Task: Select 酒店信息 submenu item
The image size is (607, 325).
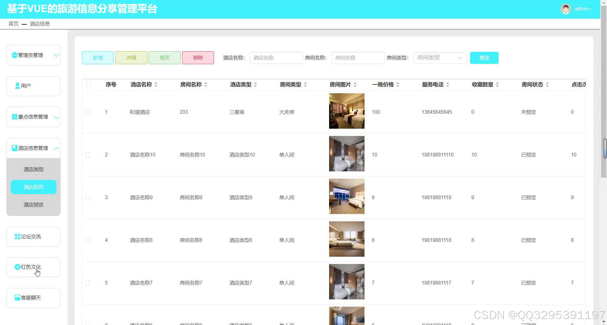Action: (x=34, y=187)
